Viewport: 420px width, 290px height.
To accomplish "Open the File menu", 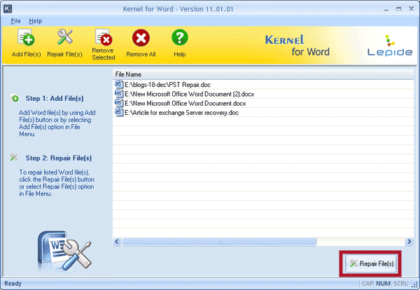I will [16, 21].
